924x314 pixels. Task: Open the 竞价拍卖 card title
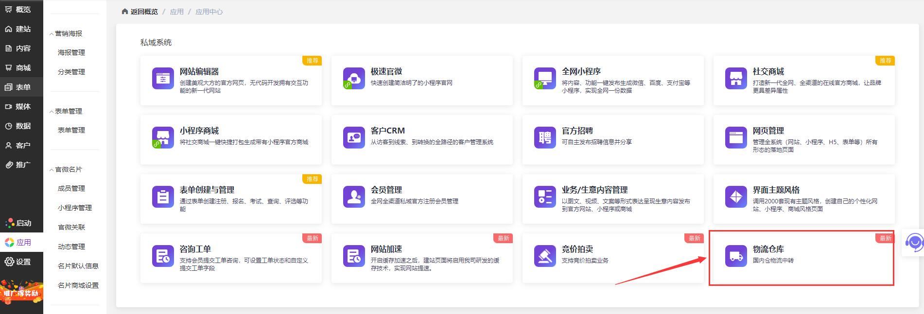(x=577, y=249)
